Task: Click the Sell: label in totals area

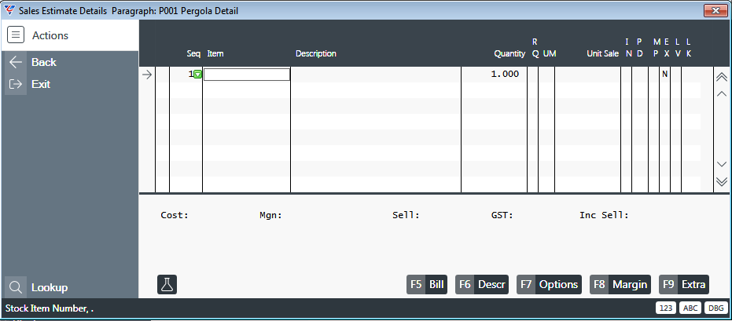Action: click(406, 215)
